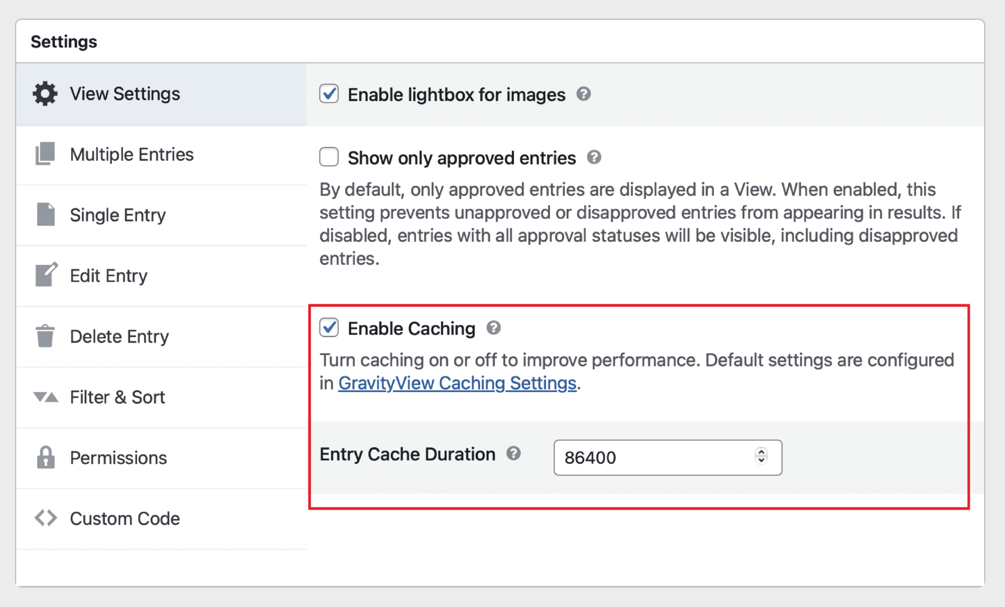The width and height of the screenshot is (1005, 607).
Task: Open the Permissions settings section
Action: [x=118, y=458]
